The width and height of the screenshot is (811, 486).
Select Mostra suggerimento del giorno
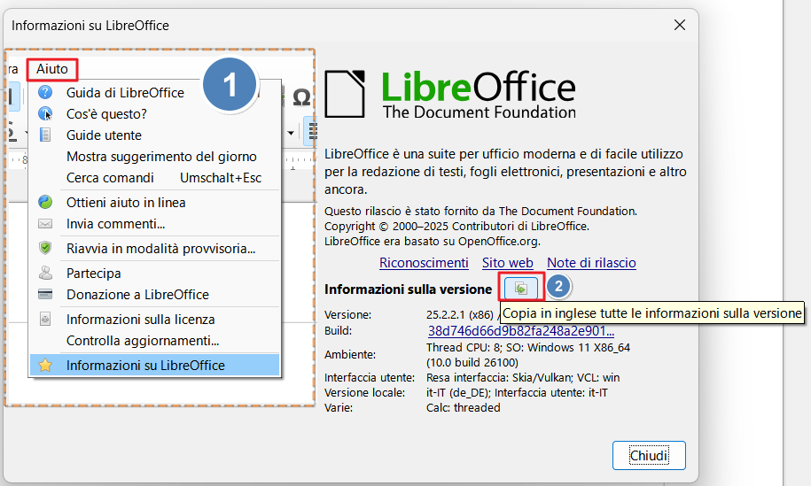click(161, 157)
